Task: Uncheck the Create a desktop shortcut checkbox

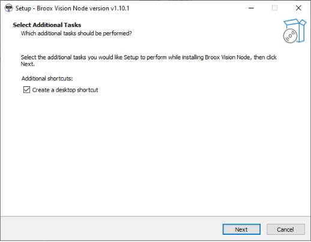Action: (26, 90)
